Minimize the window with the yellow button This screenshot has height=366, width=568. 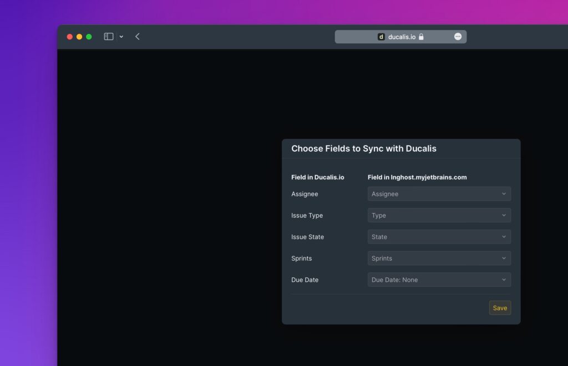(79, 37)
